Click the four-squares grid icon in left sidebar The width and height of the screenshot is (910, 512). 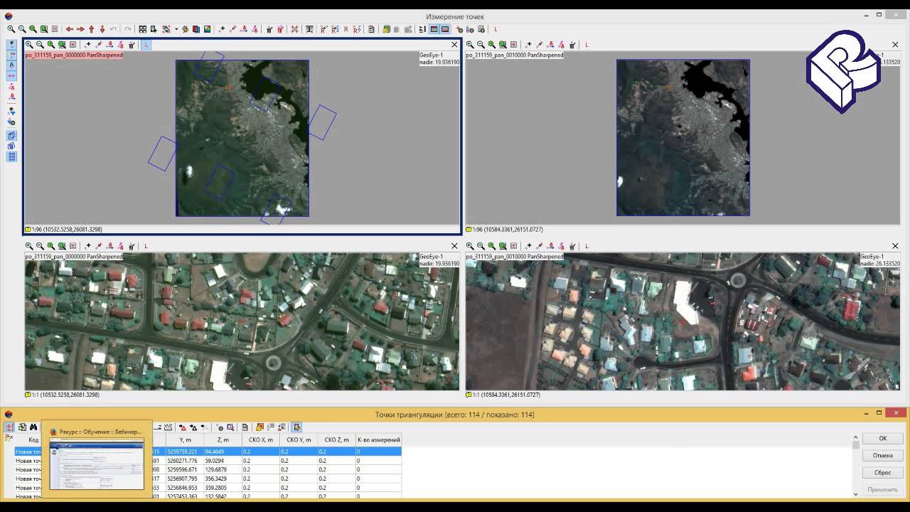11,157
